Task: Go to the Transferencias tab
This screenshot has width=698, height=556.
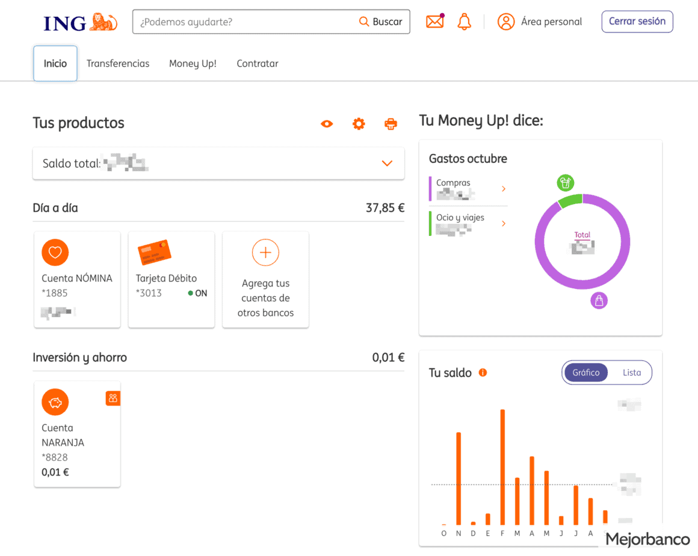Action: click(118, 64)
